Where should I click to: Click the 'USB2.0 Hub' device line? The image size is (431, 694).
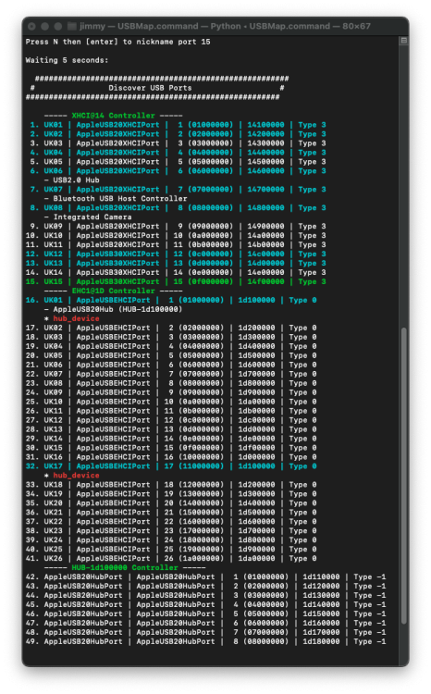(72, 180)
